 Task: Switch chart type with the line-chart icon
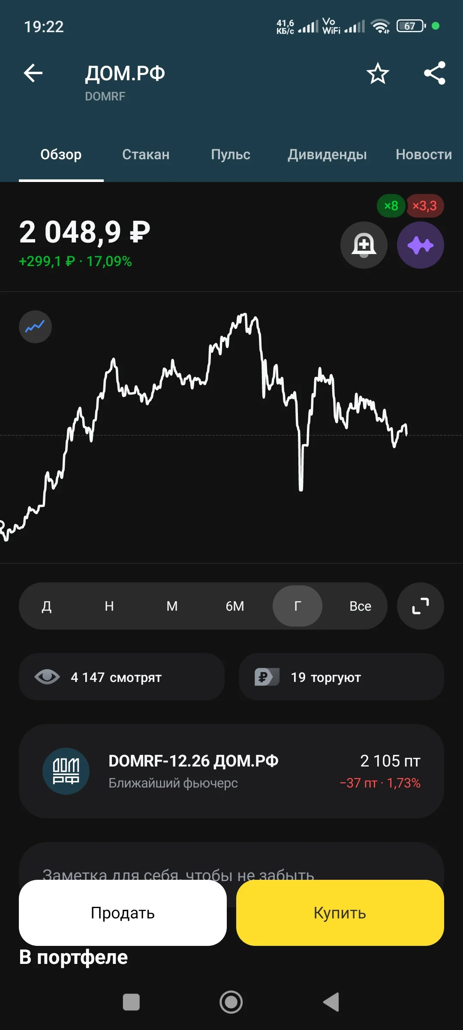click(x=35, y=327)
